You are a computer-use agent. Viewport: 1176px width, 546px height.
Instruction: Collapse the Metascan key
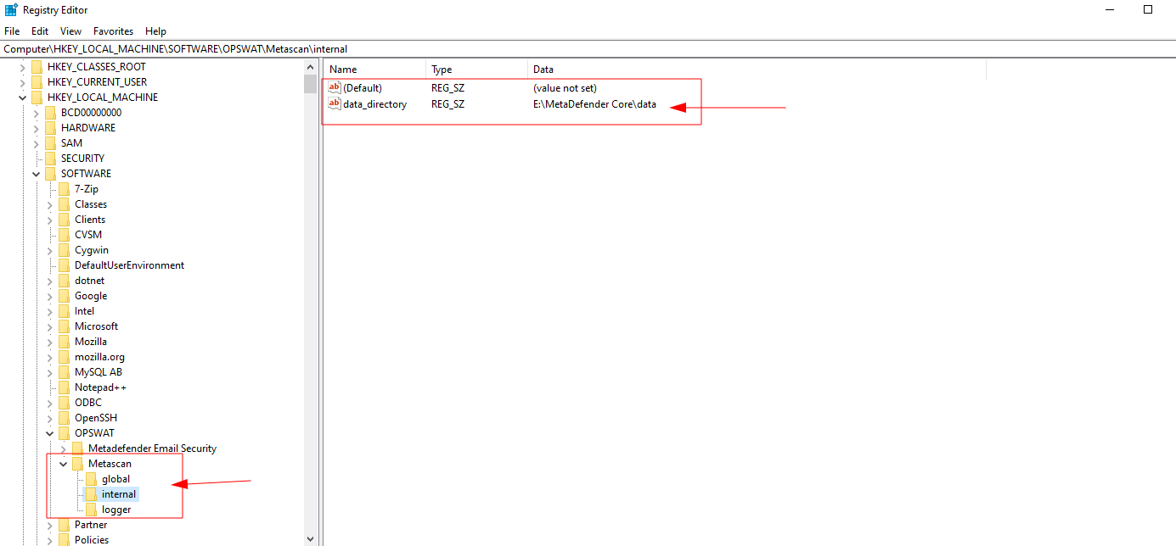coord(64,464)
